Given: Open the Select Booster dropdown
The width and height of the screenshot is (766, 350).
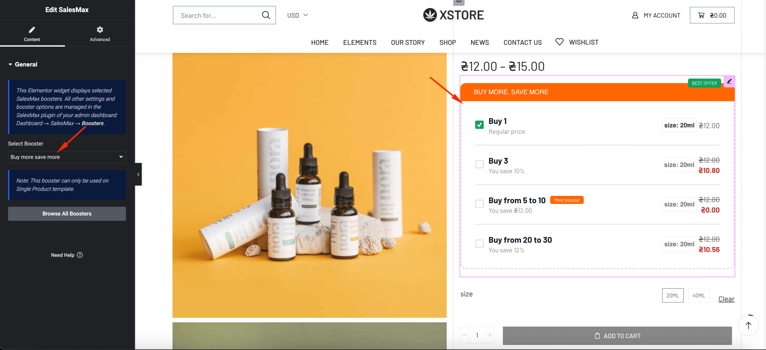Looking at the screenshot, I should tap(67, 157).
